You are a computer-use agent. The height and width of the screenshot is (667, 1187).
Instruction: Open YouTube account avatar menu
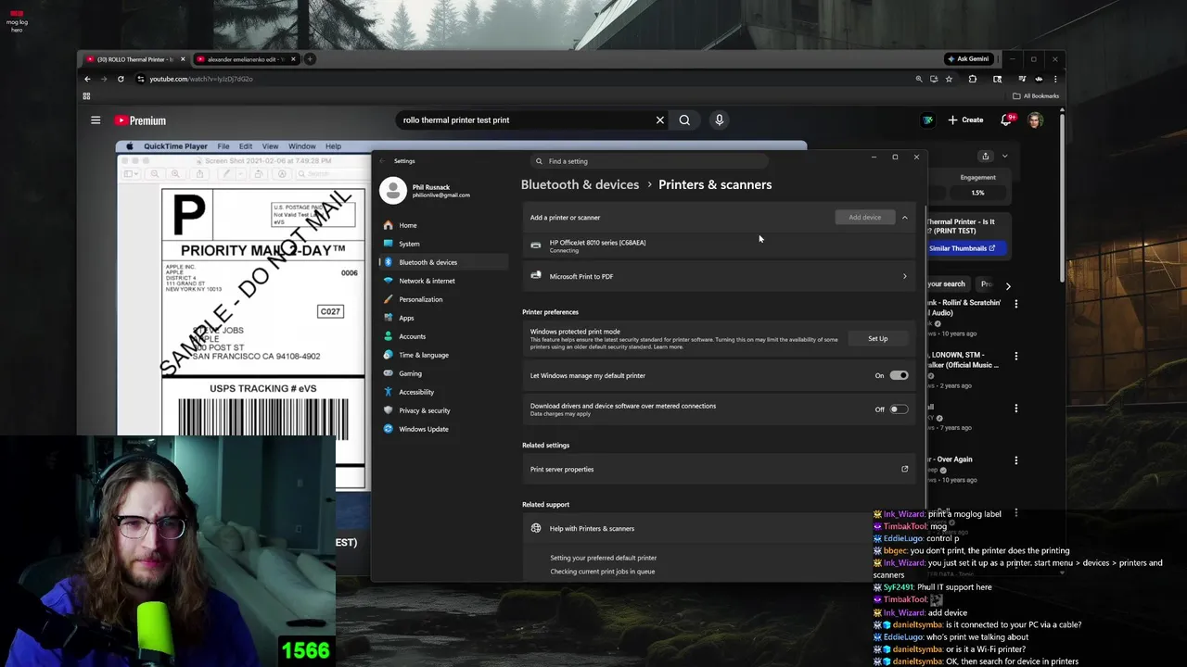(x=1036, y=120)
